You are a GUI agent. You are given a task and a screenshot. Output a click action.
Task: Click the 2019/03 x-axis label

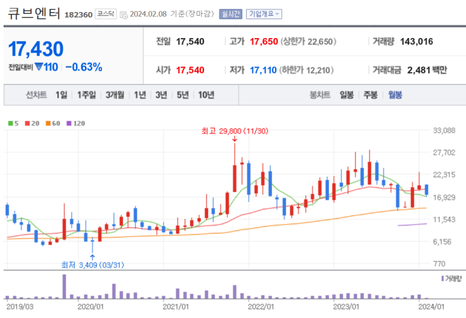coord(20,307)
